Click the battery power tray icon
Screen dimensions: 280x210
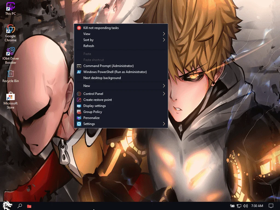pyautogui.click(x=232, y=206)
